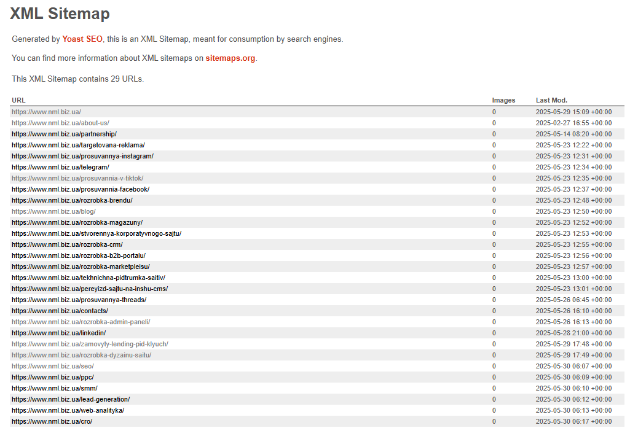Open the sitemaps.org link

tap(230, 58)
